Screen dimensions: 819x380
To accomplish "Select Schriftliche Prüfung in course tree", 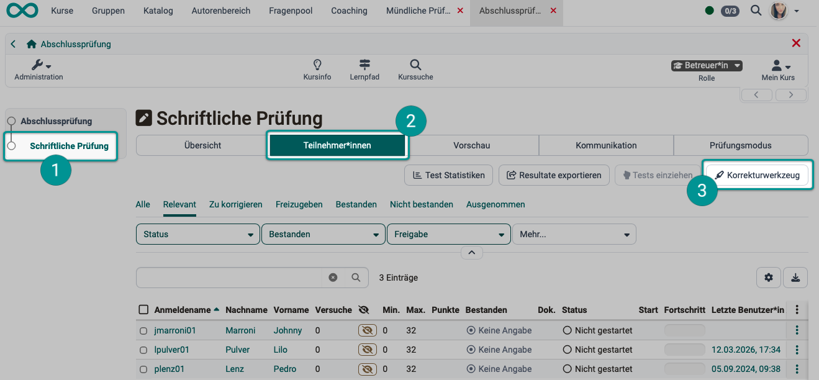I will tap(69, 146).
